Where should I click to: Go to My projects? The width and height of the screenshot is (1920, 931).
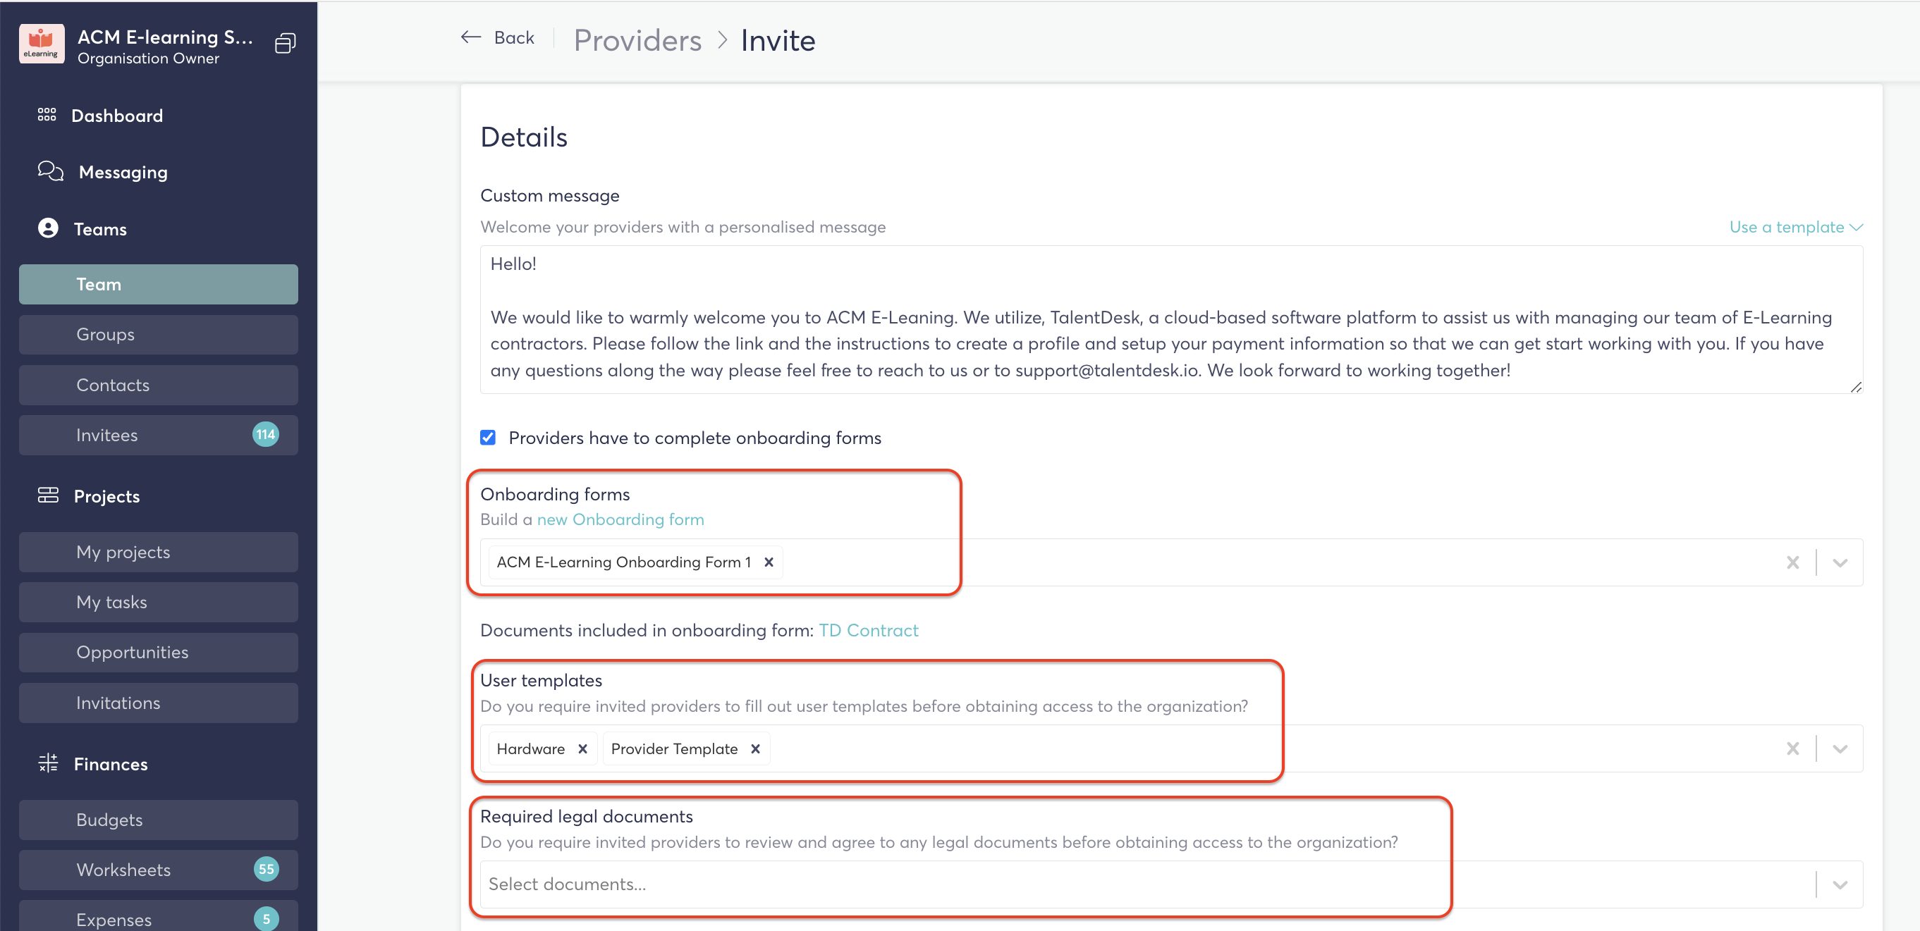[x=158, y=552]
